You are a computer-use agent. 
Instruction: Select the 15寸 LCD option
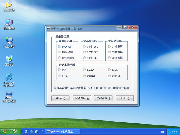tap(91, 46)
